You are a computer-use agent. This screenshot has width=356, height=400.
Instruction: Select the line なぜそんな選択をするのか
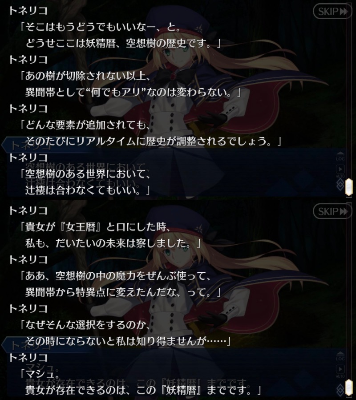pyautogui.click(x=85, y=325)
